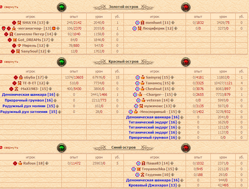This screenshot has width=249, height=189.
Task: Open player profile Got_DREAMs [17]
Action: point(34,40)
